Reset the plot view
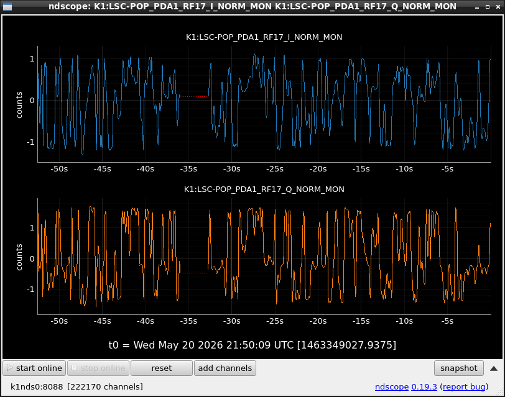Screen dimensions: 505x397 click(161, 368)
